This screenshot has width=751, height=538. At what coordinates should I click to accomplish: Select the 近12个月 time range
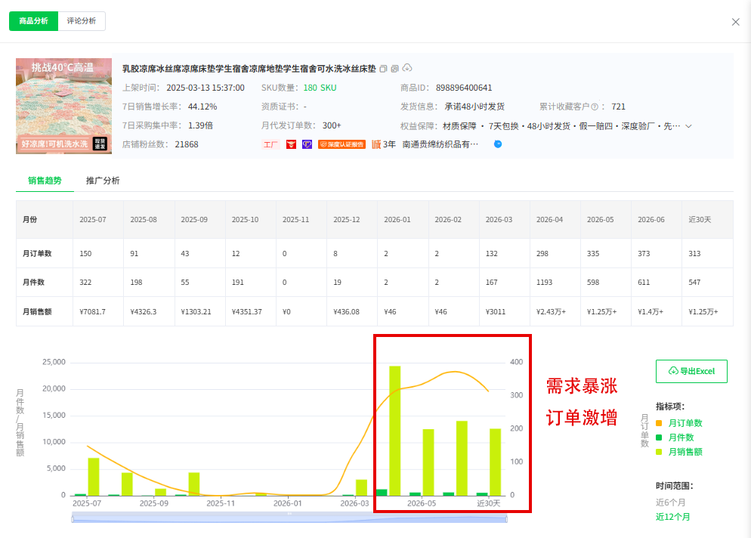click(673, 517)
